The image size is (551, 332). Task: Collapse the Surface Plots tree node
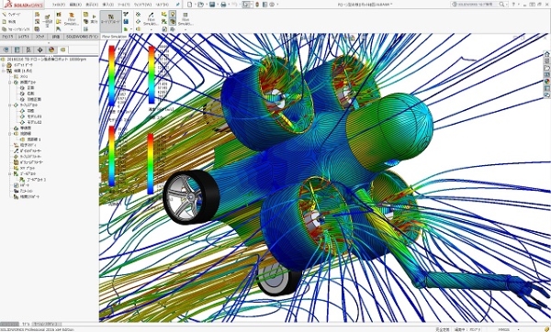click(10, 105)
